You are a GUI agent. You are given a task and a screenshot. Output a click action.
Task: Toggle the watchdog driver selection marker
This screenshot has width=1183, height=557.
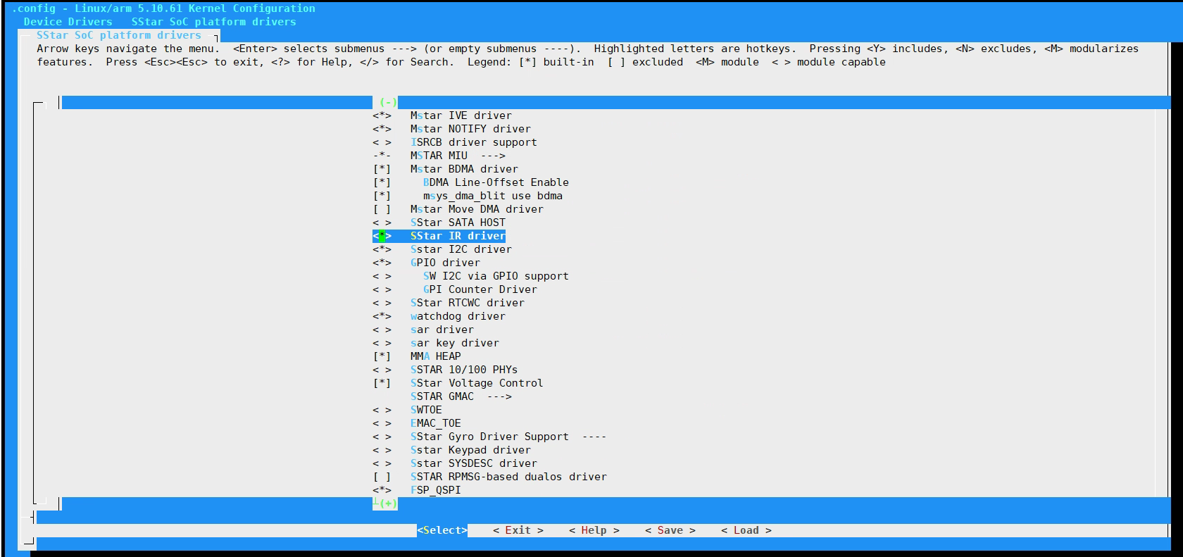382,316
